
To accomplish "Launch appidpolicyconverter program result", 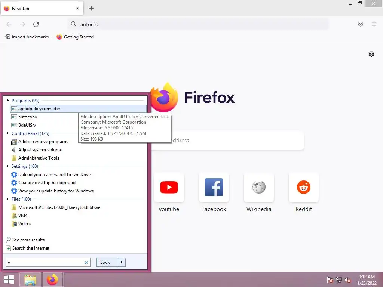I will (79, 109).
